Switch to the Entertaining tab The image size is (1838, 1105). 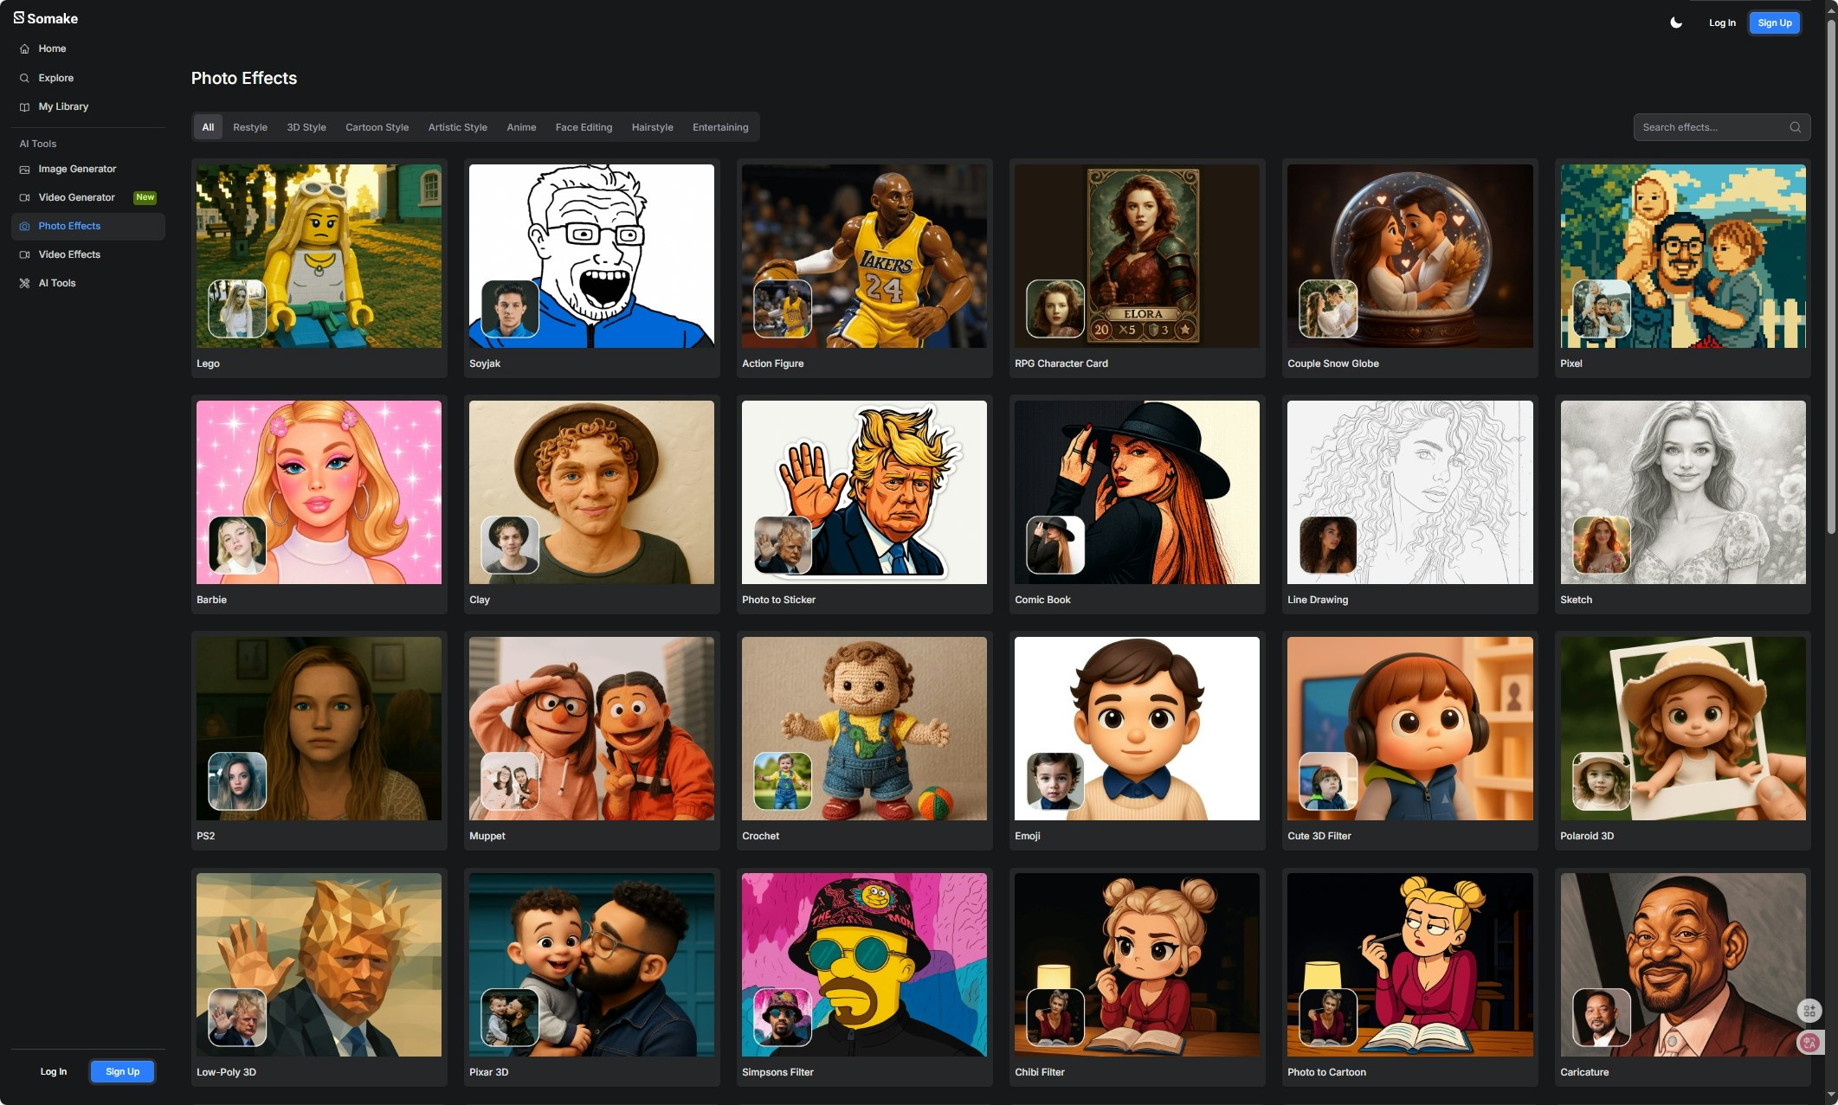pyautogui.click(x=720, y=127)
